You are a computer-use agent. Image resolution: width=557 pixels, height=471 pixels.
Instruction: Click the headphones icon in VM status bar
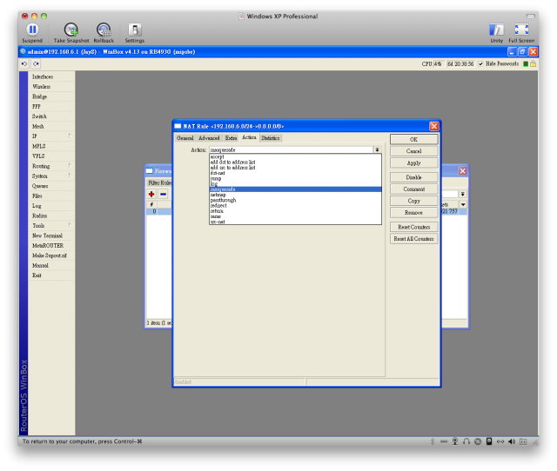(466, 441)
